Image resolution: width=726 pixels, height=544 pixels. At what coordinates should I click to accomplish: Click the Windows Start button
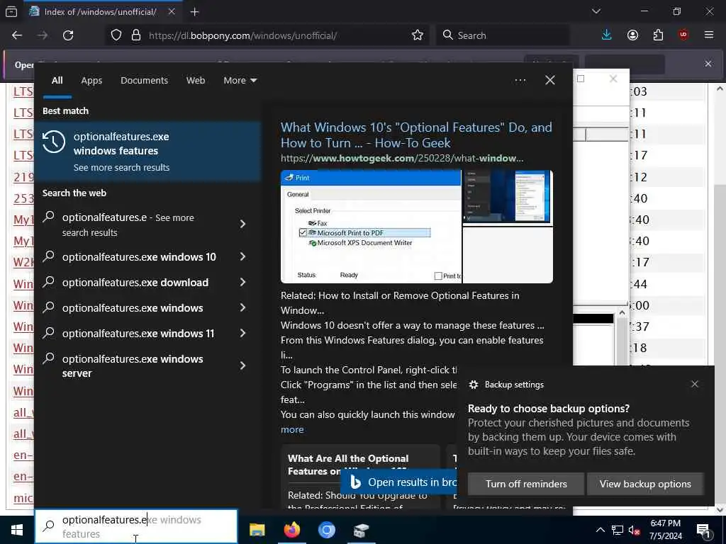pyautogui.click(x=17, y=530)
